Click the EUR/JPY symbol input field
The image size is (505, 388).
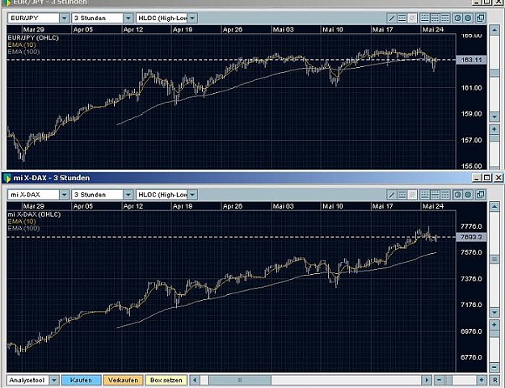(x=33, y=18)
